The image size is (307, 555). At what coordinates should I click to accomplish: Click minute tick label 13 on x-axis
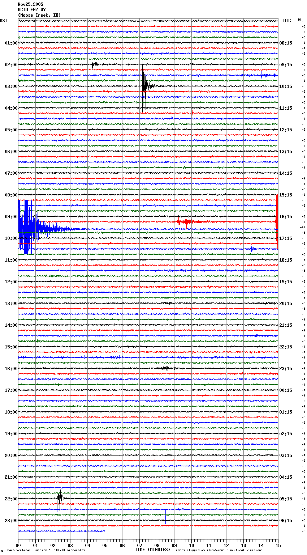[243, 545]
